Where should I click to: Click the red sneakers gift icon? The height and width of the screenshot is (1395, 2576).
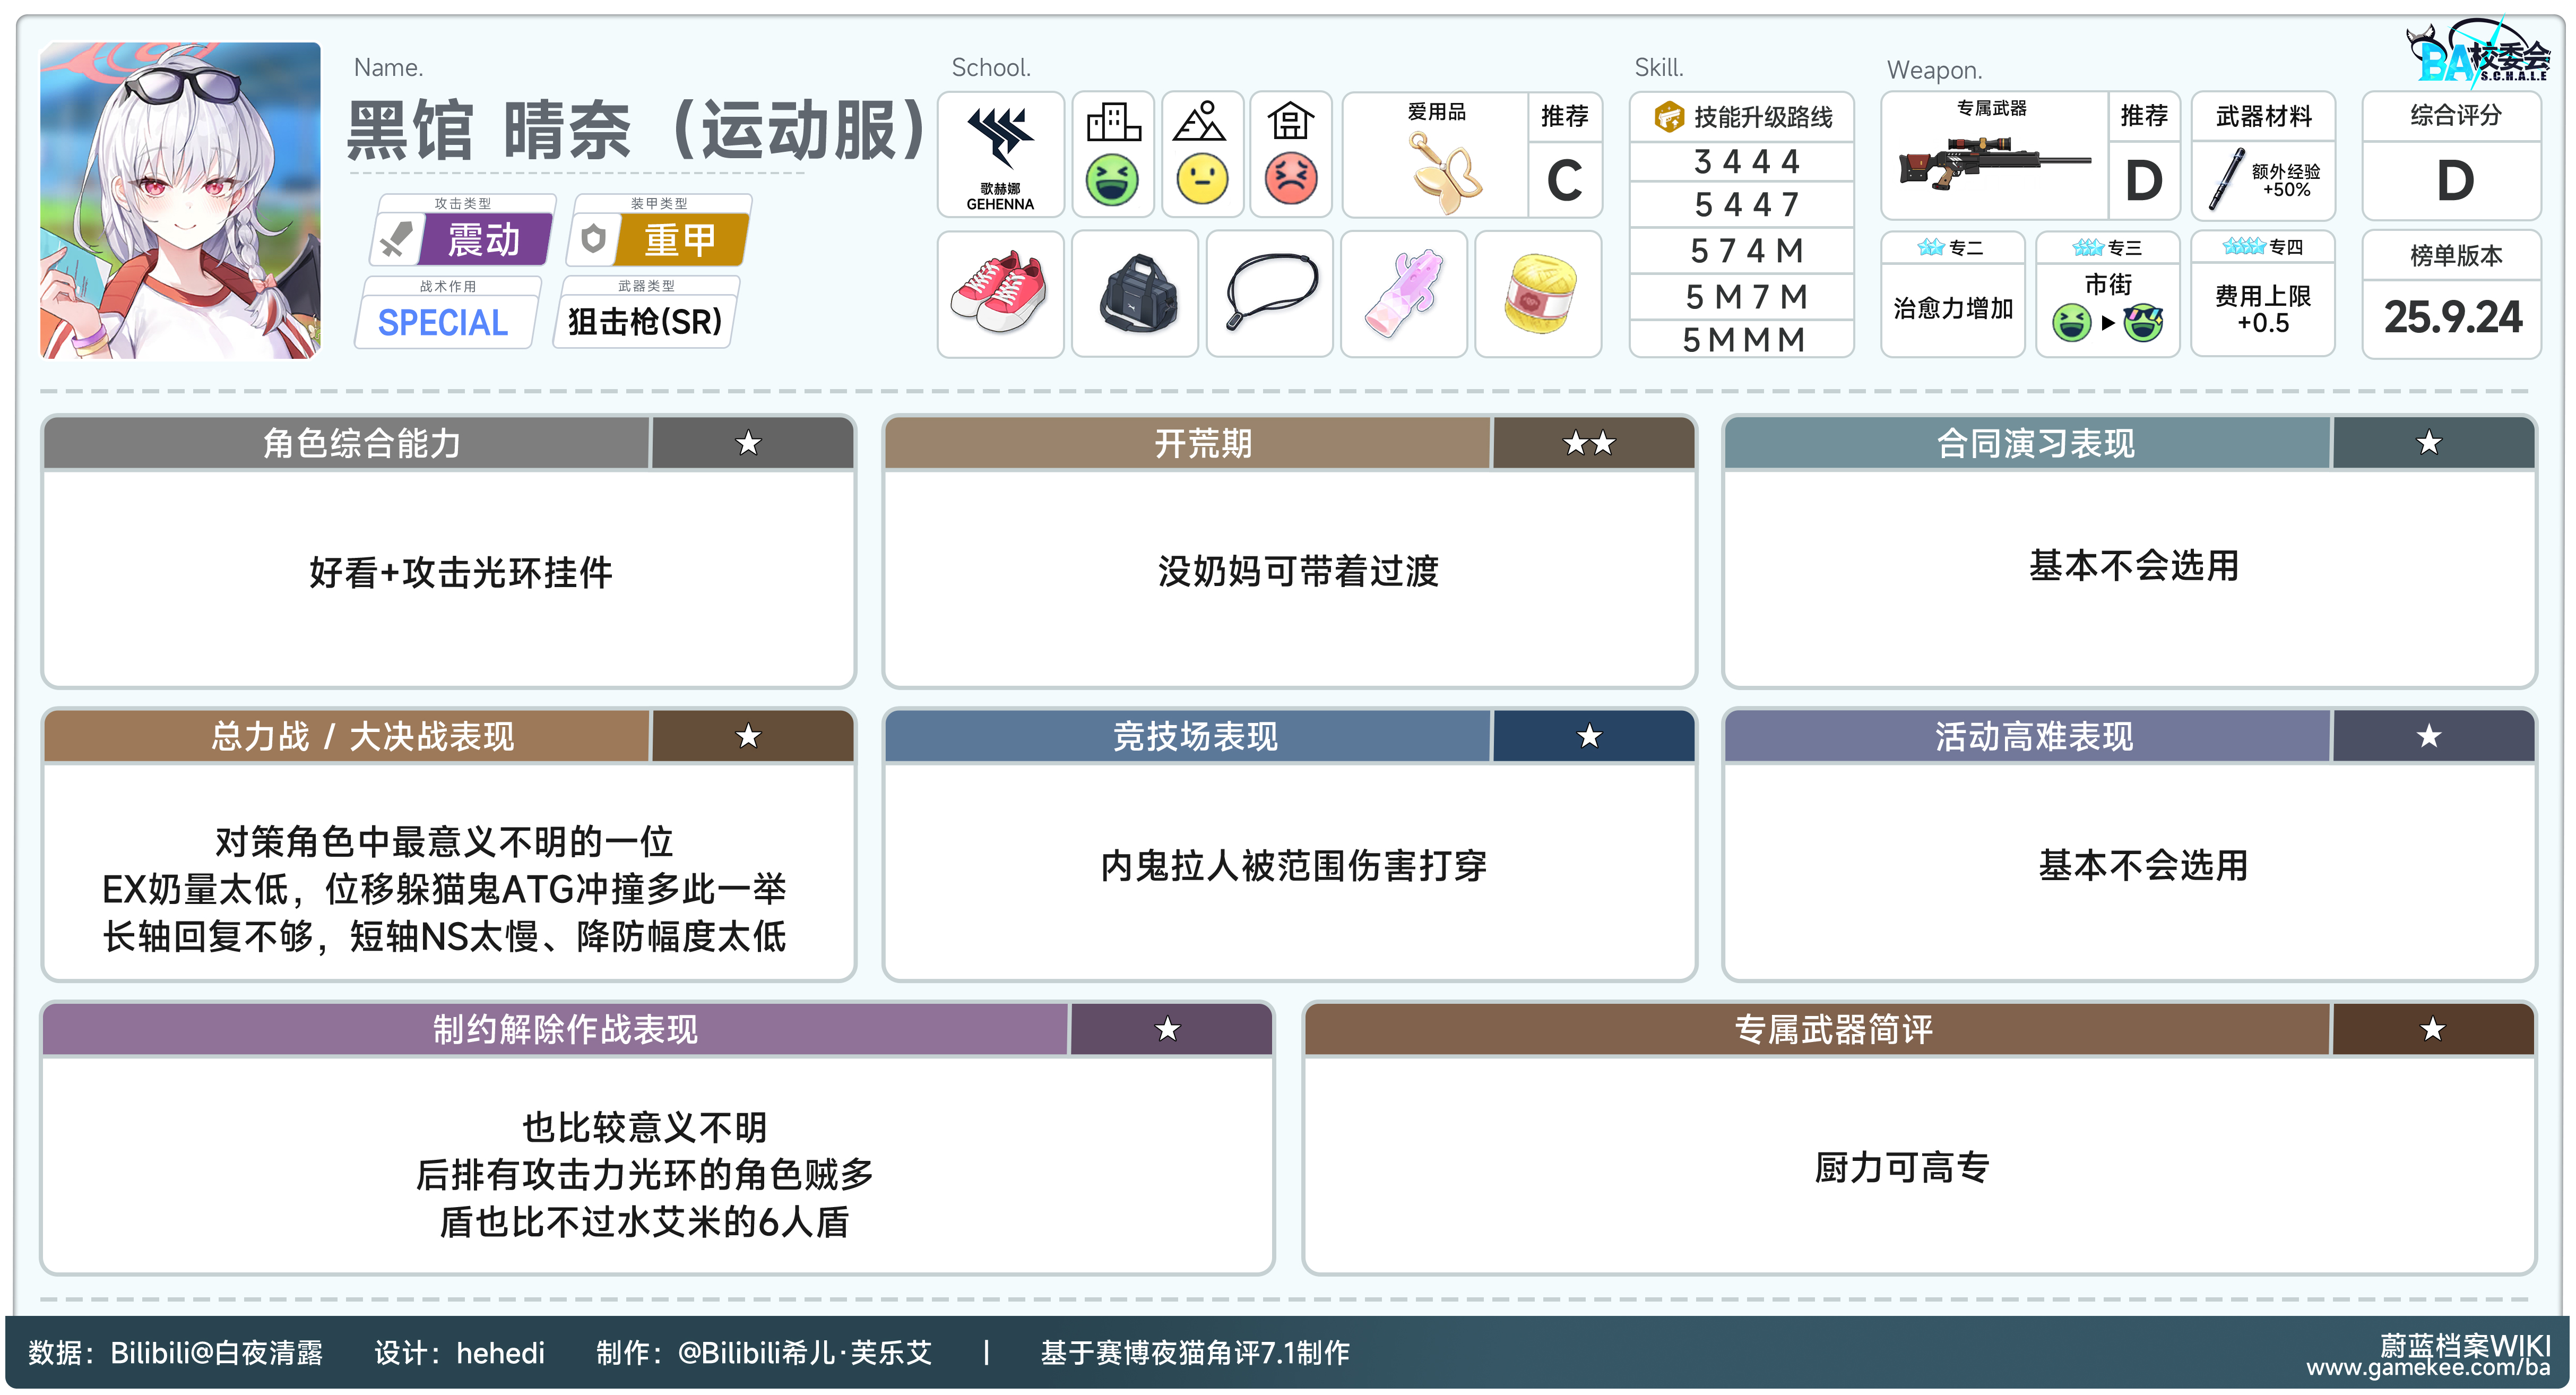(x=999, y=293)
